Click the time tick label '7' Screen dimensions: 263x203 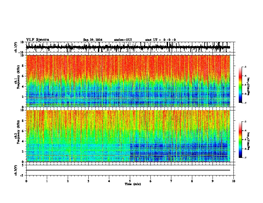click(x=171, y=181)
